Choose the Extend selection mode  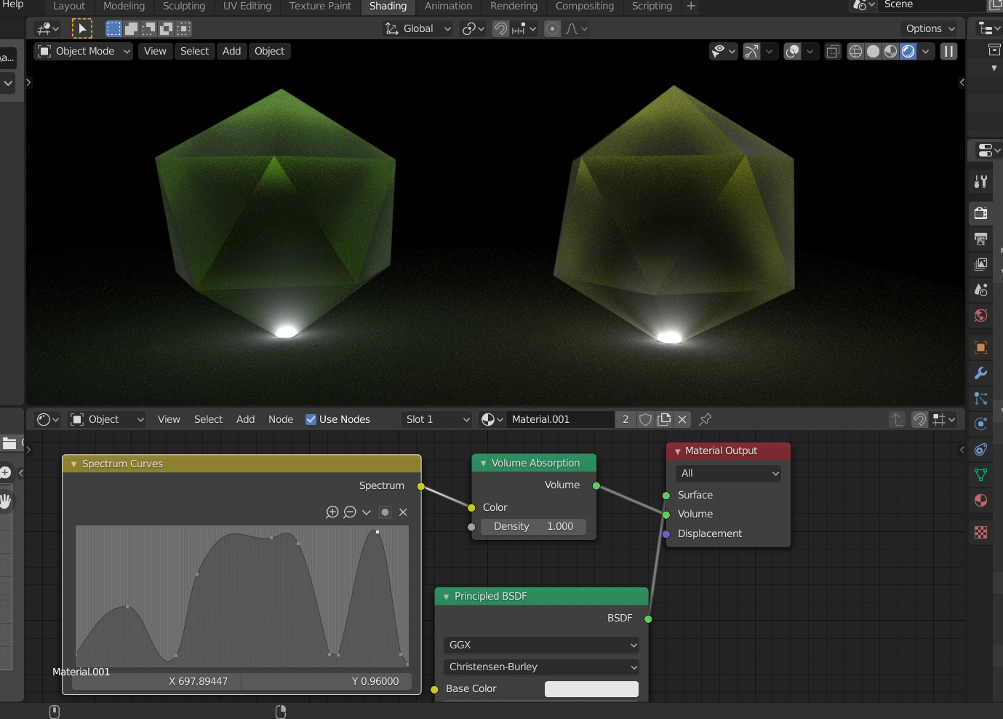pos(131,28)
